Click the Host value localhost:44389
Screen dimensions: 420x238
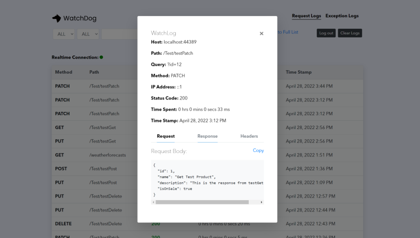pyautogui.click(x=180, y=42)
